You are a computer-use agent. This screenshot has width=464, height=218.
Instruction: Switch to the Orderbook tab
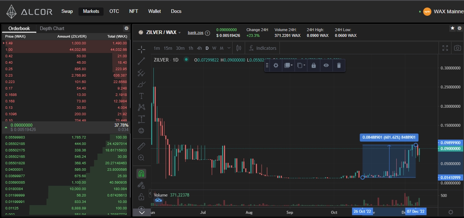click(x=19, y=28)
